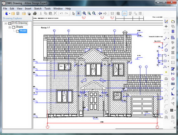Open the arc tool dropdown arrow
Viewport: 178px width, 135px height.
(x=168, y=55)
